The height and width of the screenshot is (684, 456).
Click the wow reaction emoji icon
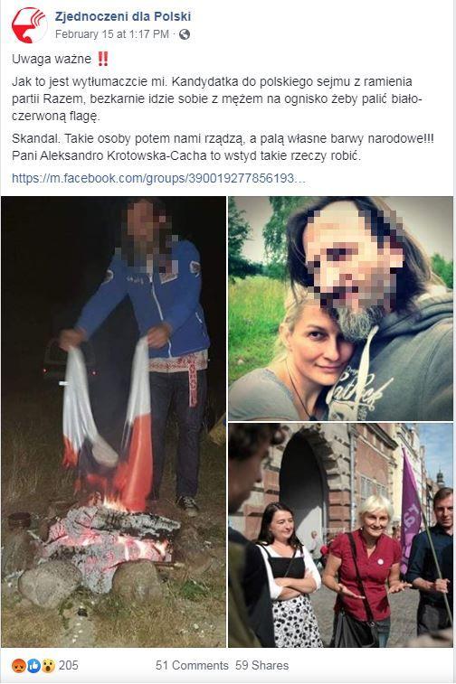pos(48,665)
